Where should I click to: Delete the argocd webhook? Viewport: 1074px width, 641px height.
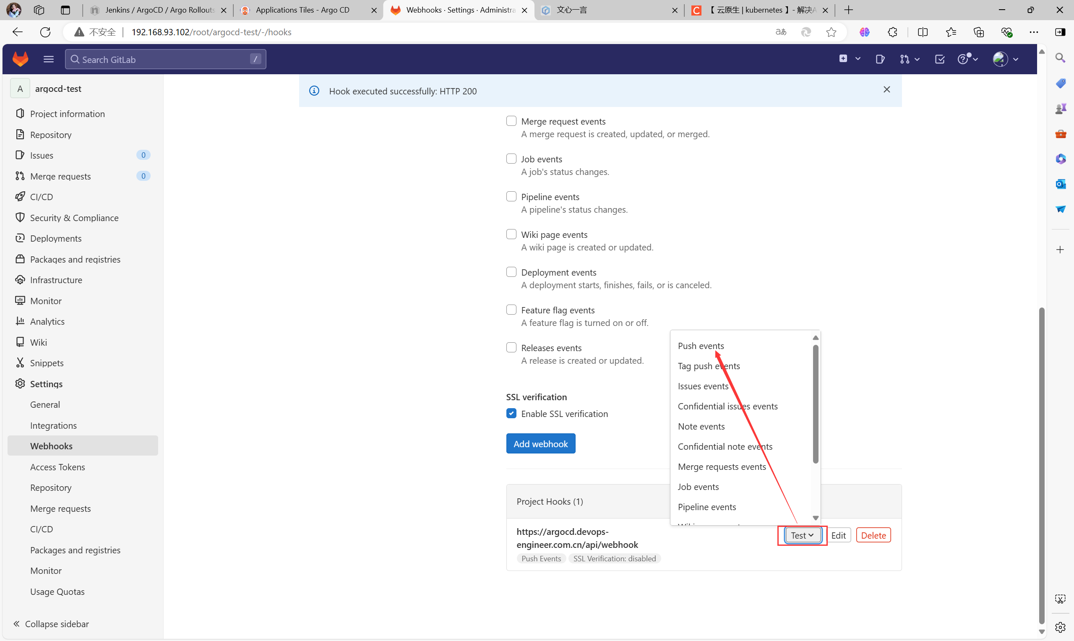[873, 535]
